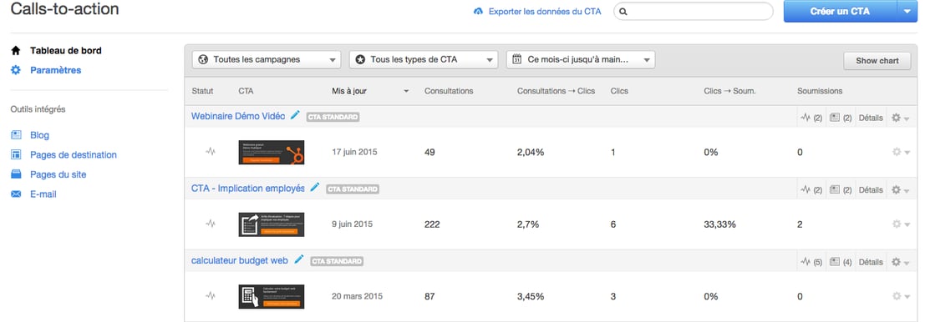Go to Pages de destination

tap(74, 155)
